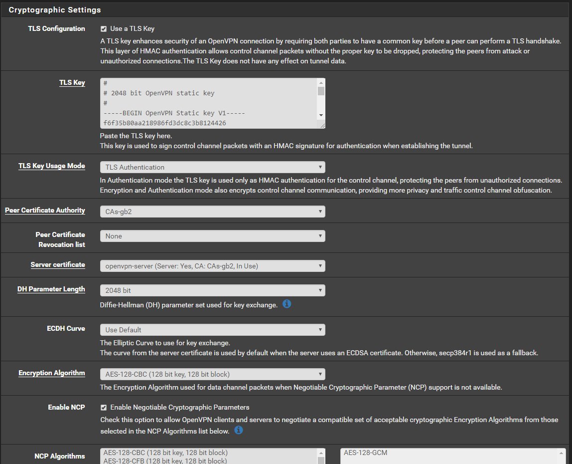Click the 2048 bit OpenVPN static key line
The width and height of the screenshot is (572, 464).
point(159,93)
